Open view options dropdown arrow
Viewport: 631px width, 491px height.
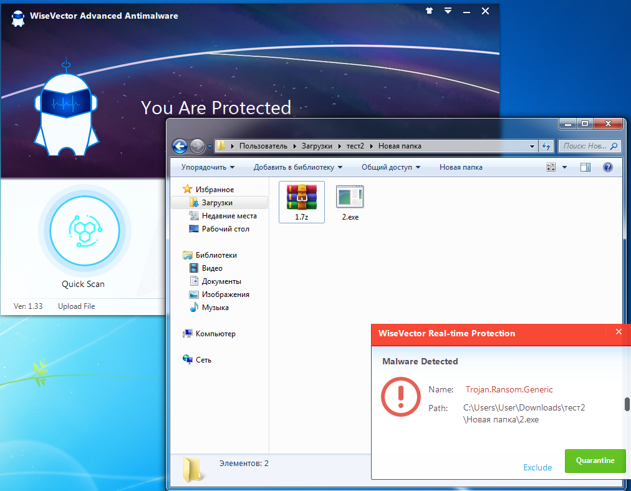coord(564,167)
